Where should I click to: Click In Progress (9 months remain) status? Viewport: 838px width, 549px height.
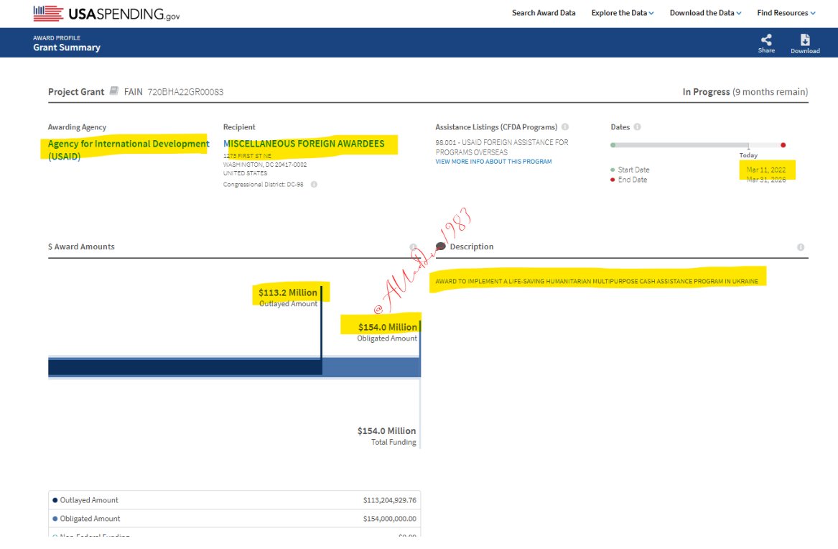click(745, 91)
